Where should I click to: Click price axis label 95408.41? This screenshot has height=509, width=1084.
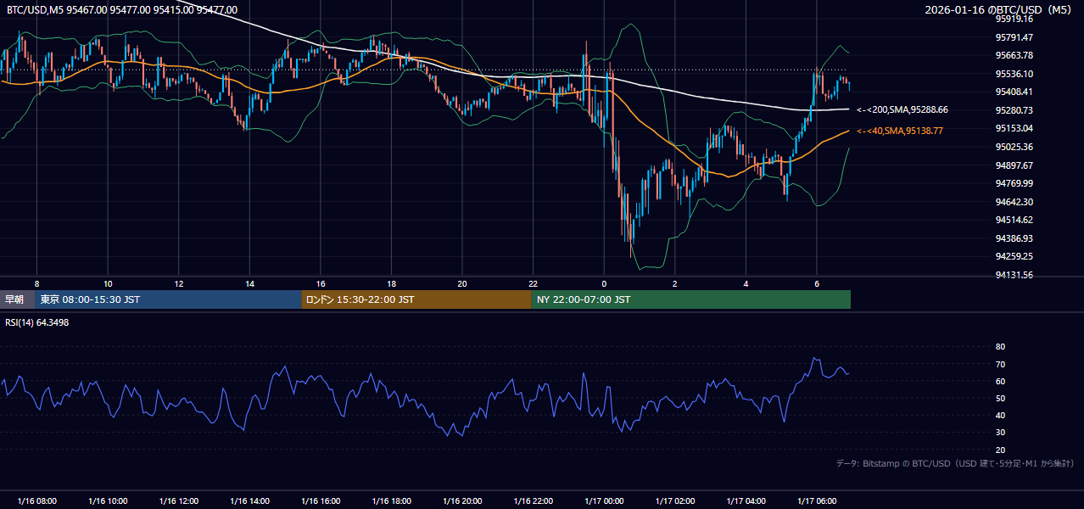[1014, 92]
